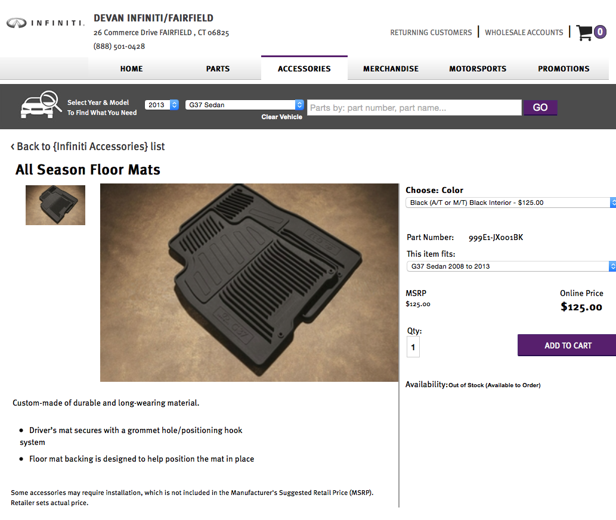Screen dimensions: 616x520
Task: Go to the Motorsports tab
Action: (x=477, y=68)
